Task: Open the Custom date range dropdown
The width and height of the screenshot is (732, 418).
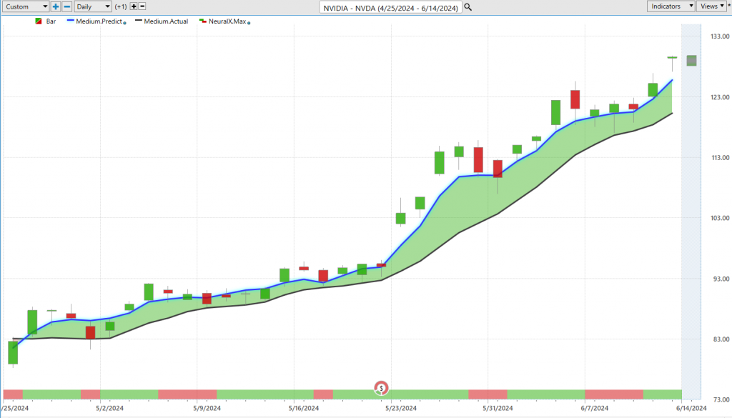Action: click(x=26, y=6)
